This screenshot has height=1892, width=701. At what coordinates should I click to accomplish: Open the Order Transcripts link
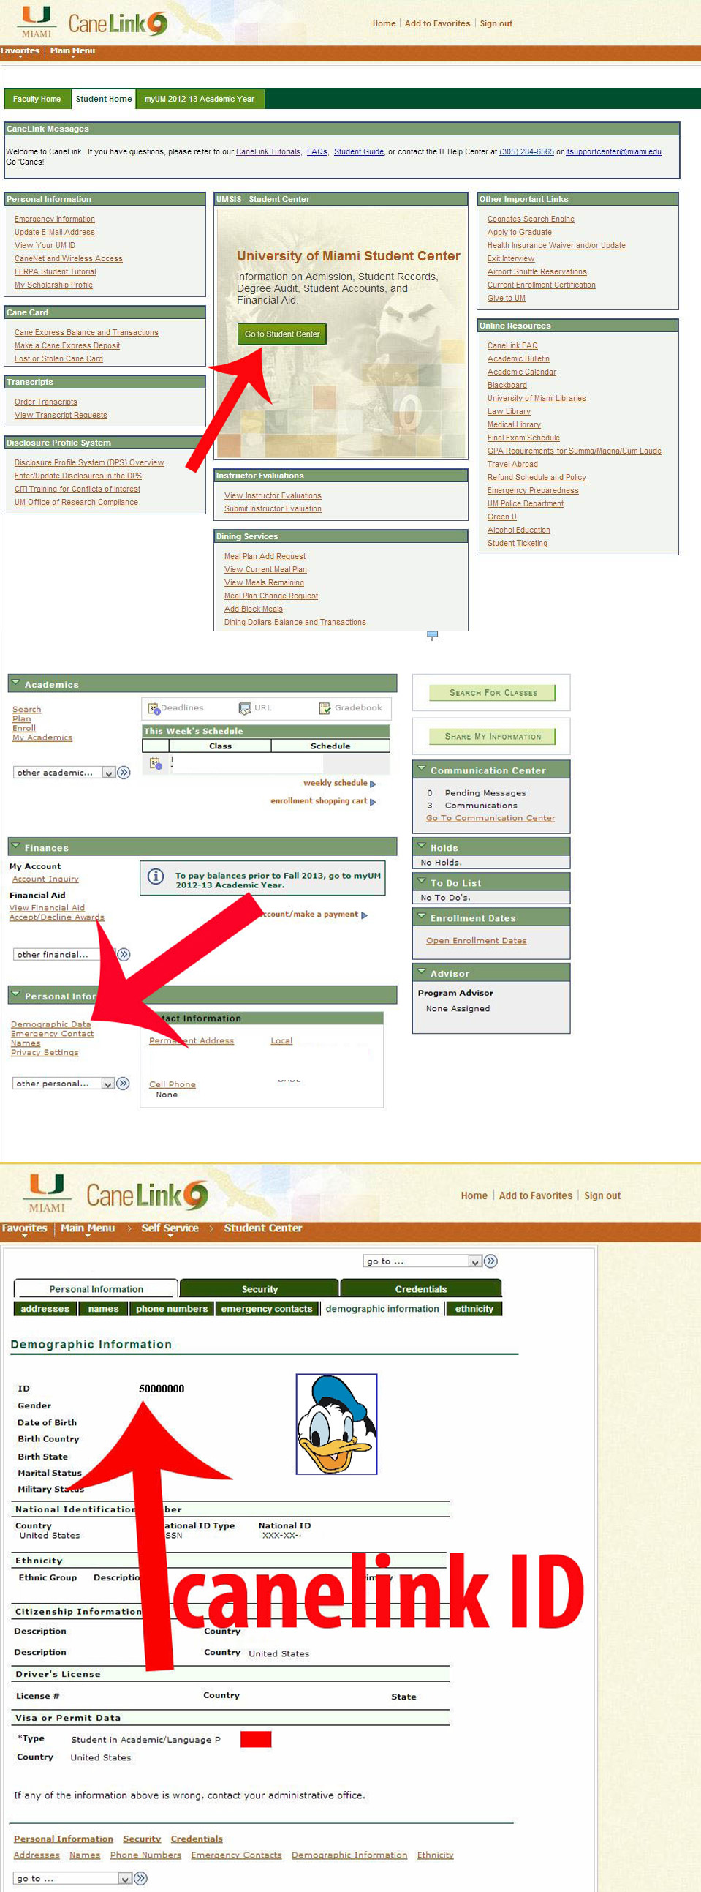pos(45,402)
